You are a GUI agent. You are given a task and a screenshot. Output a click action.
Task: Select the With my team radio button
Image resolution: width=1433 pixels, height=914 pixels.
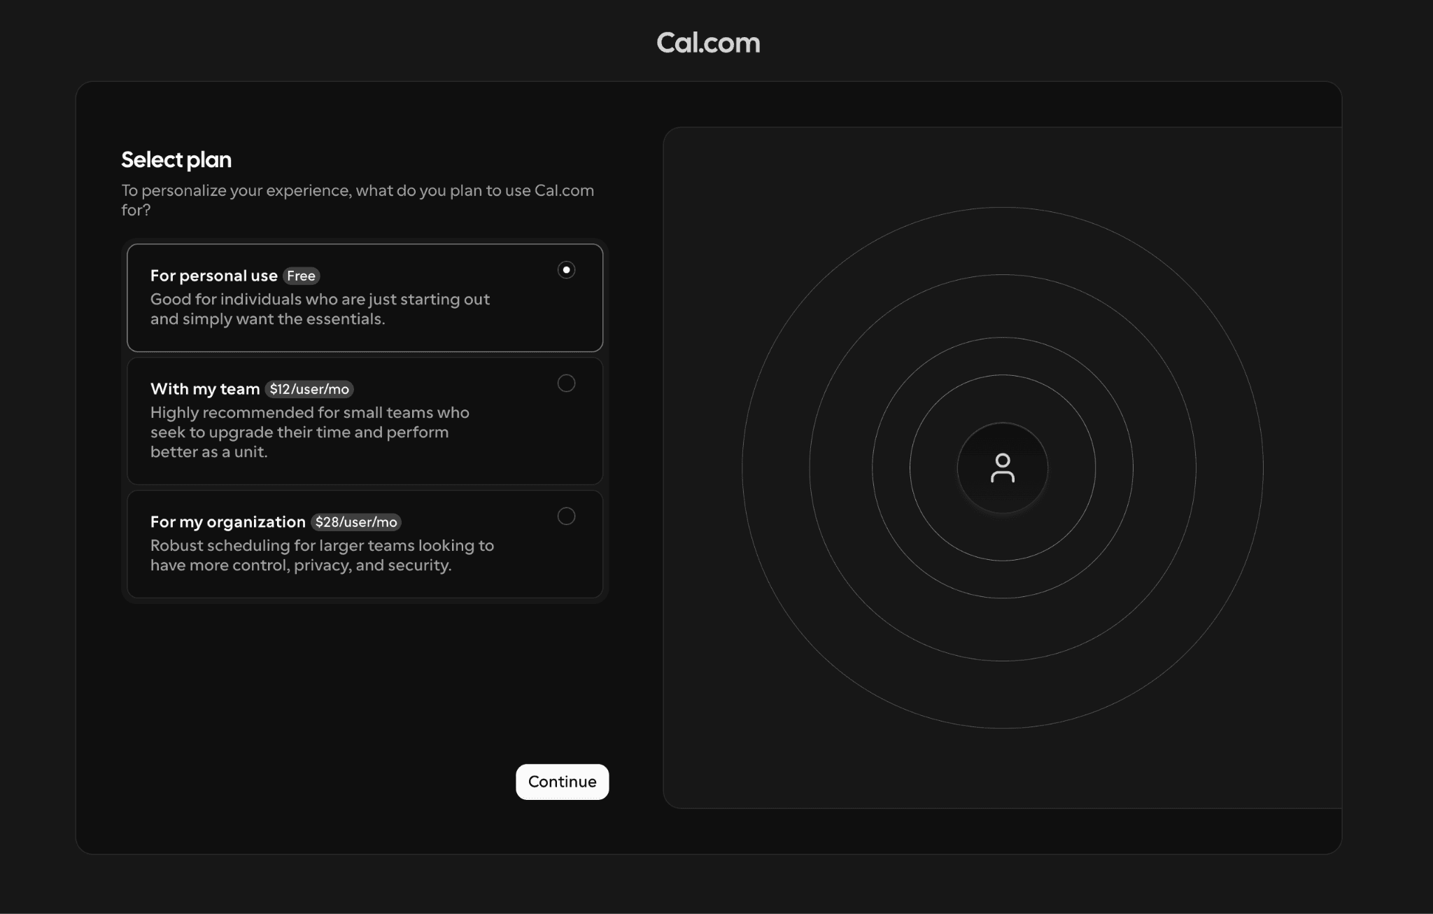566,384
